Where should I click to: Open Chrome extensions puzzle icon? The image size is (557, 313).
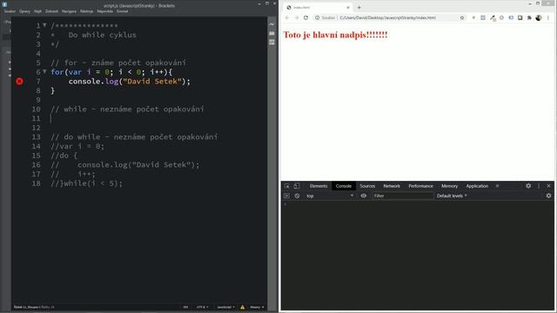point(529,17)
